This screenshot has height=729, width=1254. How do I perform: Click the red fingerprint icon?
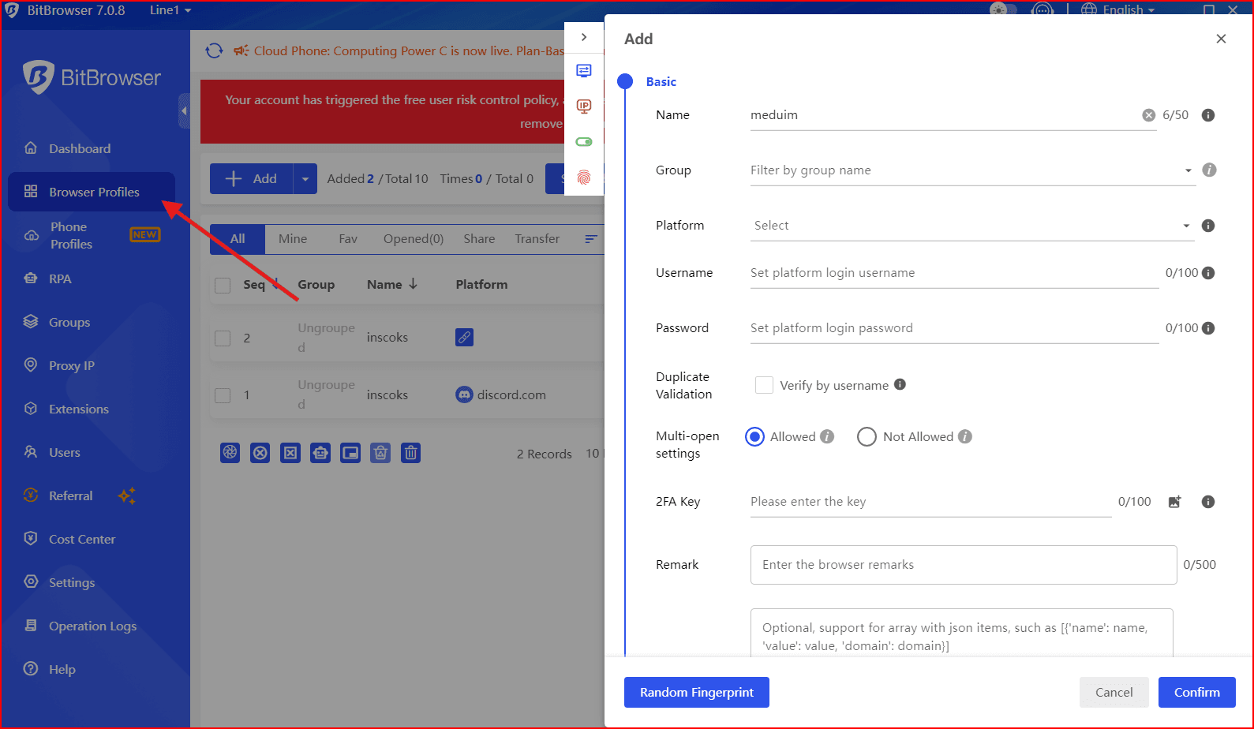pyautogui.click(x=584, y=178)
